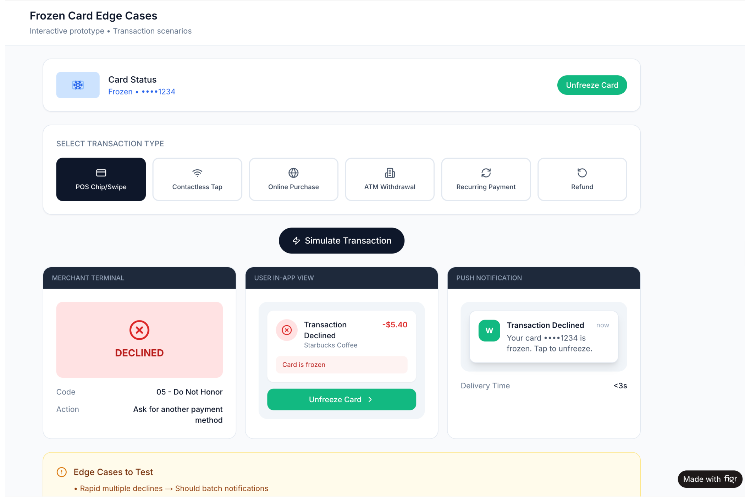This screenshot has width=745, height=497.
Task: Click the lightning bolt icon on Simulate
Action: [296, 241]
